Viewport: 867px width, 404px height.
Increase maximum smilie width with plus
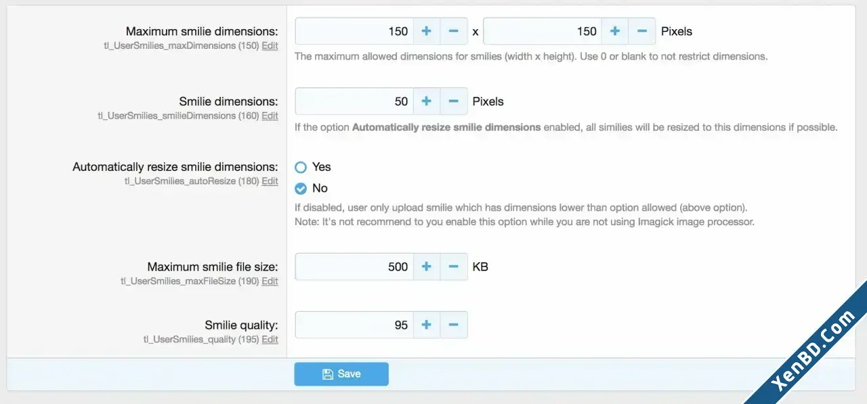pyautogui.click(x=426, y=31)
